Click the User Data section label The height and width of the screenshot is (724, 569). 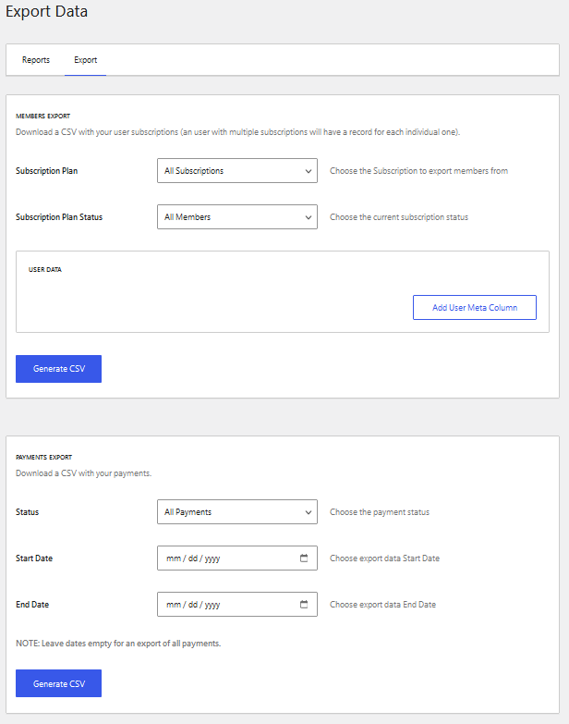[45, 270]
